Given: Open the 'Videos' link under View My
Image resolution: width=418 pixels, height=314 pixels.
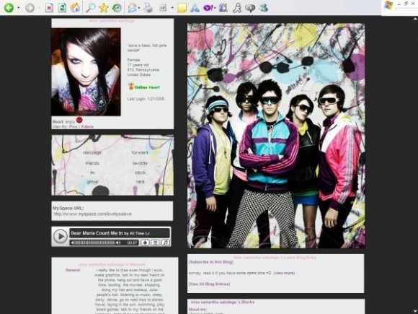Looking at the screenshot, I should click(x=87, y=127).
